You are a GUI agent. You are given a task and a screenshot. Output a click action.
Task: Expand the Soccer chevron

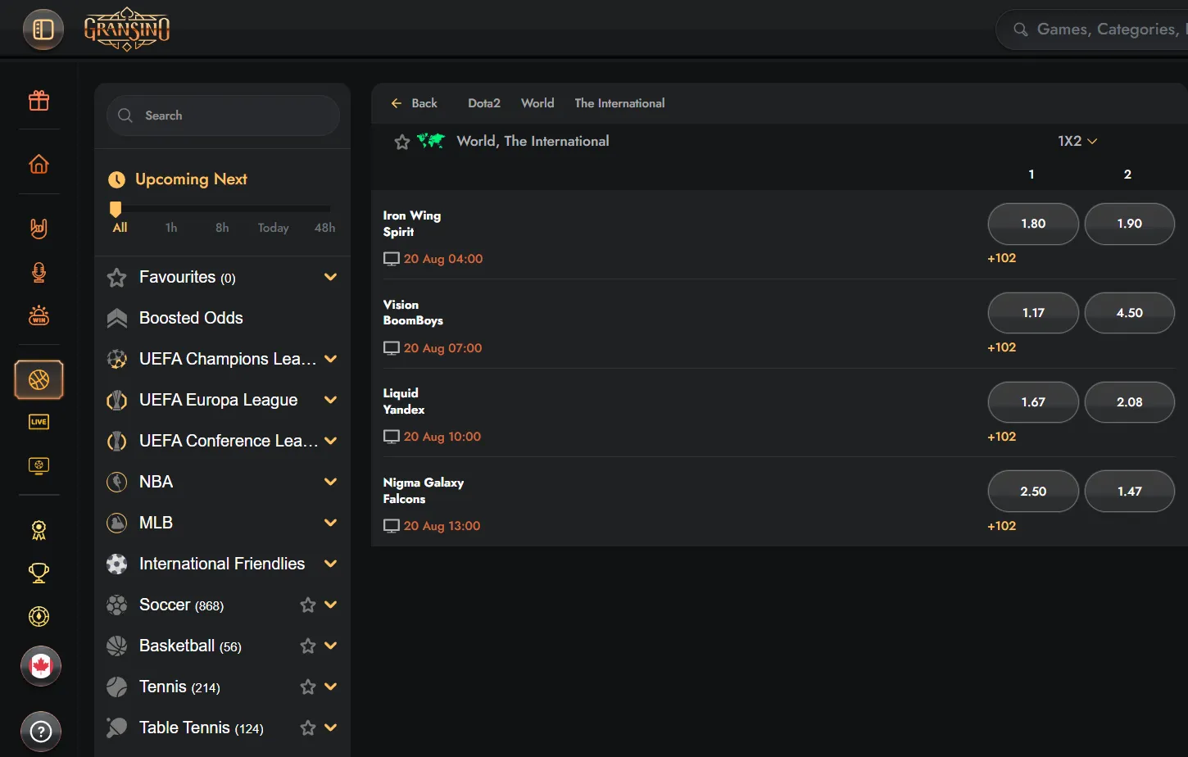tap(331, 605)
